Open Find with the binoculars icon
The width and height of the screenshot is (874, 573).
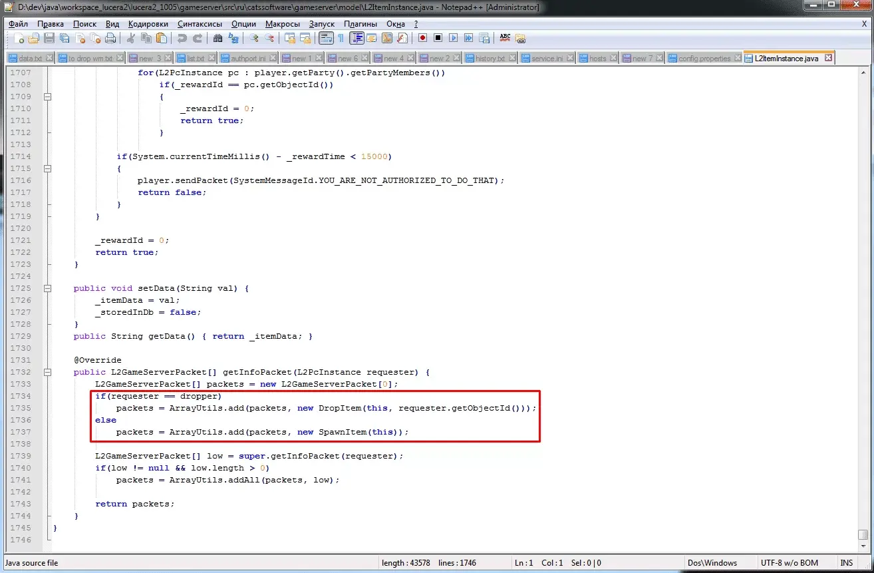pyautogui.click(x=218, y=38)
